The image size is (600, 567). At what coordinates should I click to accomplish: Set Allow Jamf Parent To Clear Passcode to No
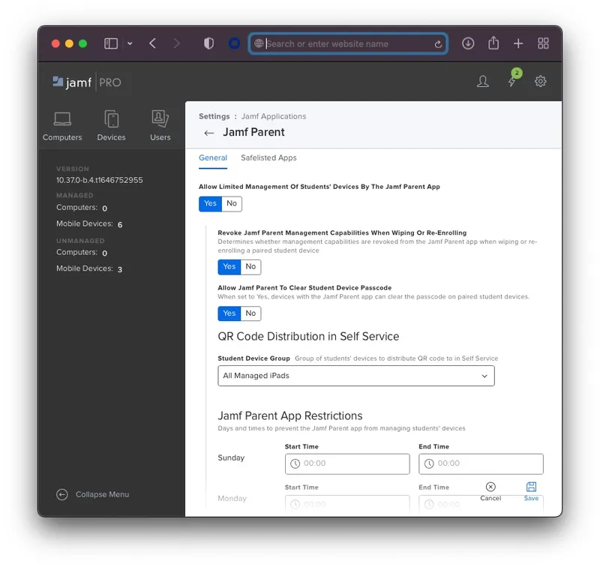click(x=250, y=313)
